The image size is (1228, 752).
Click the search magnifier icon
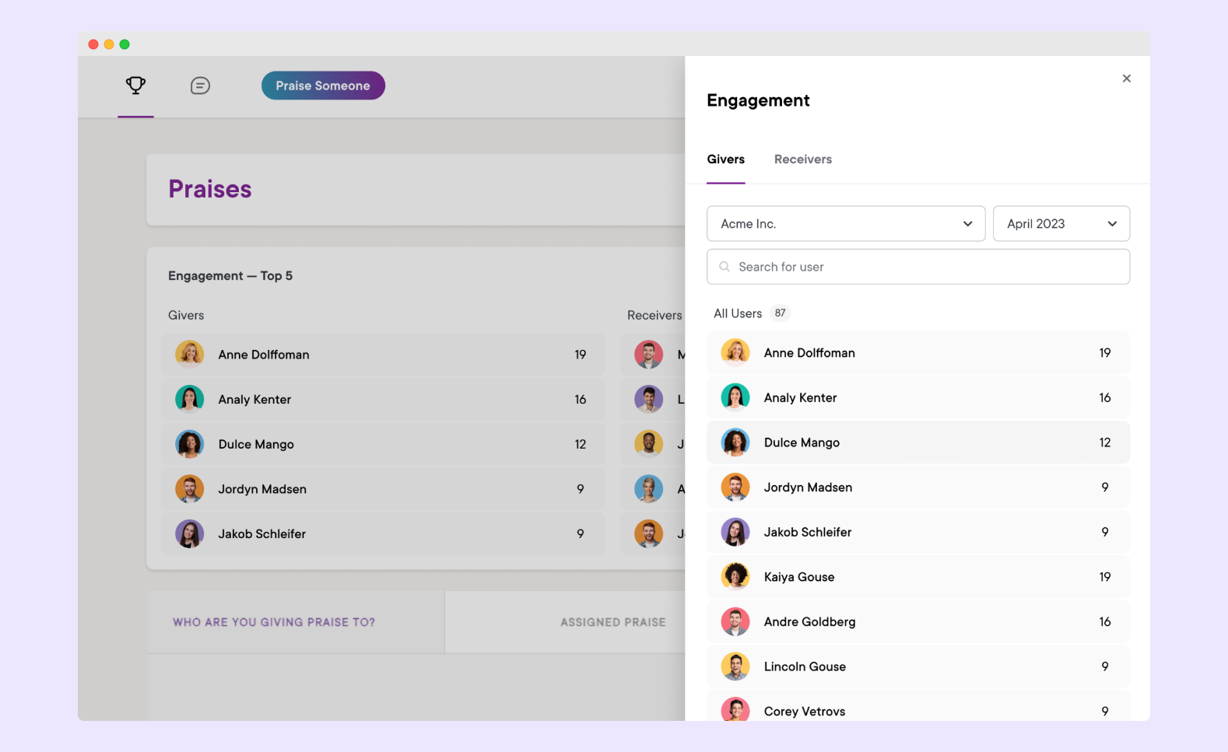[725, 267]
